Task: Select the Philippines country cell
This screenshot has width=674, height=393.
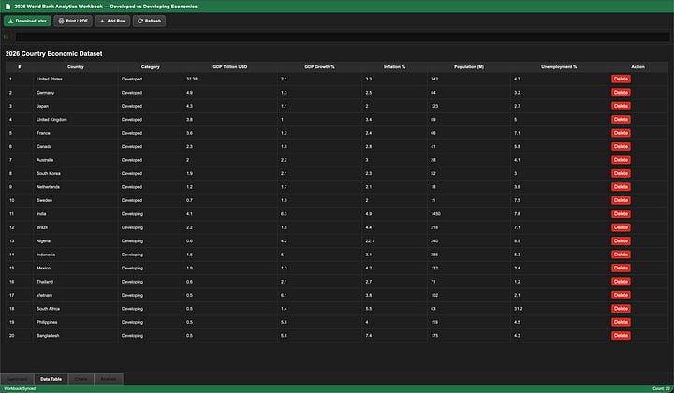Action: coord(76,322)
